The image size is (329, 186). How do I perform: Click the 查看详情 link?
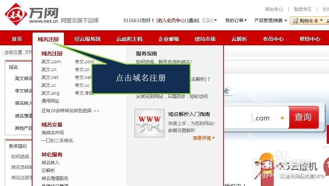click(x=204, y=138)
